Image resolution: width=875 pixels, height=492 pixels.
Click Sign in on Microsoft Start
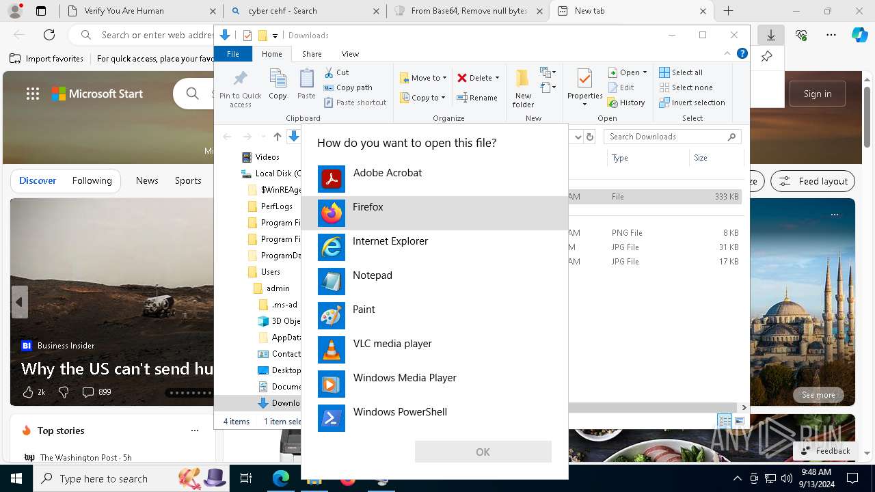818,94
